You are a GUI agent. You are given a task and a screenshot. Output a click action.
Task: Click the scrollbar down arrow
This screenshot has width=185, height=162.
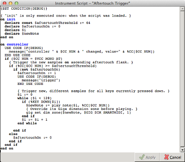coord(182,150)
